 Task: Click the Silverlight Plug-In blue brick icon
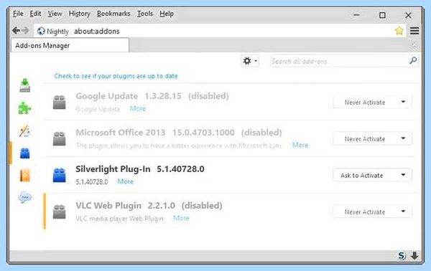(60, 175)
